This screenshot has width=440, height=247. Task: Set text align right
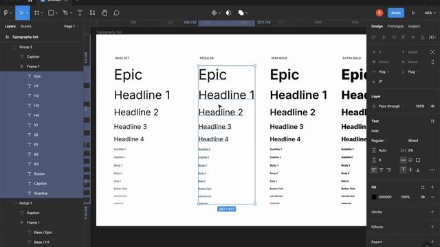click(x=388, y=169)
